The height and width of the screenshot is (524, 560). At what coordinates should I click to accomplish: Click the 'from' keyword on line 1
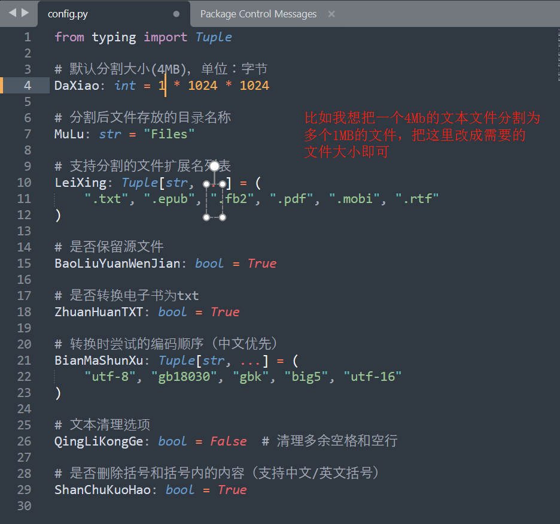(69, 37)
